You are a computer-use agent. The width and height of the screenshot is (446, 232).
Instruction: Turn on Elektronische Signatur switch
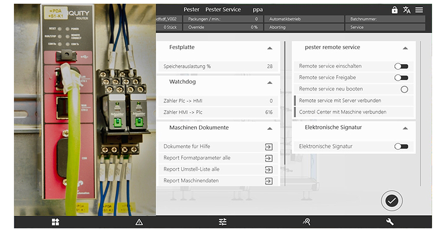point(401,147)
